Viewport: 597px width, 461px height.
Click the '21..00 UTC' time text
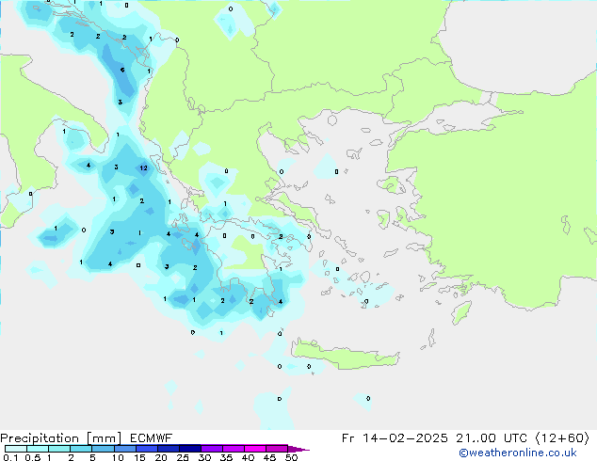[492, 438]
